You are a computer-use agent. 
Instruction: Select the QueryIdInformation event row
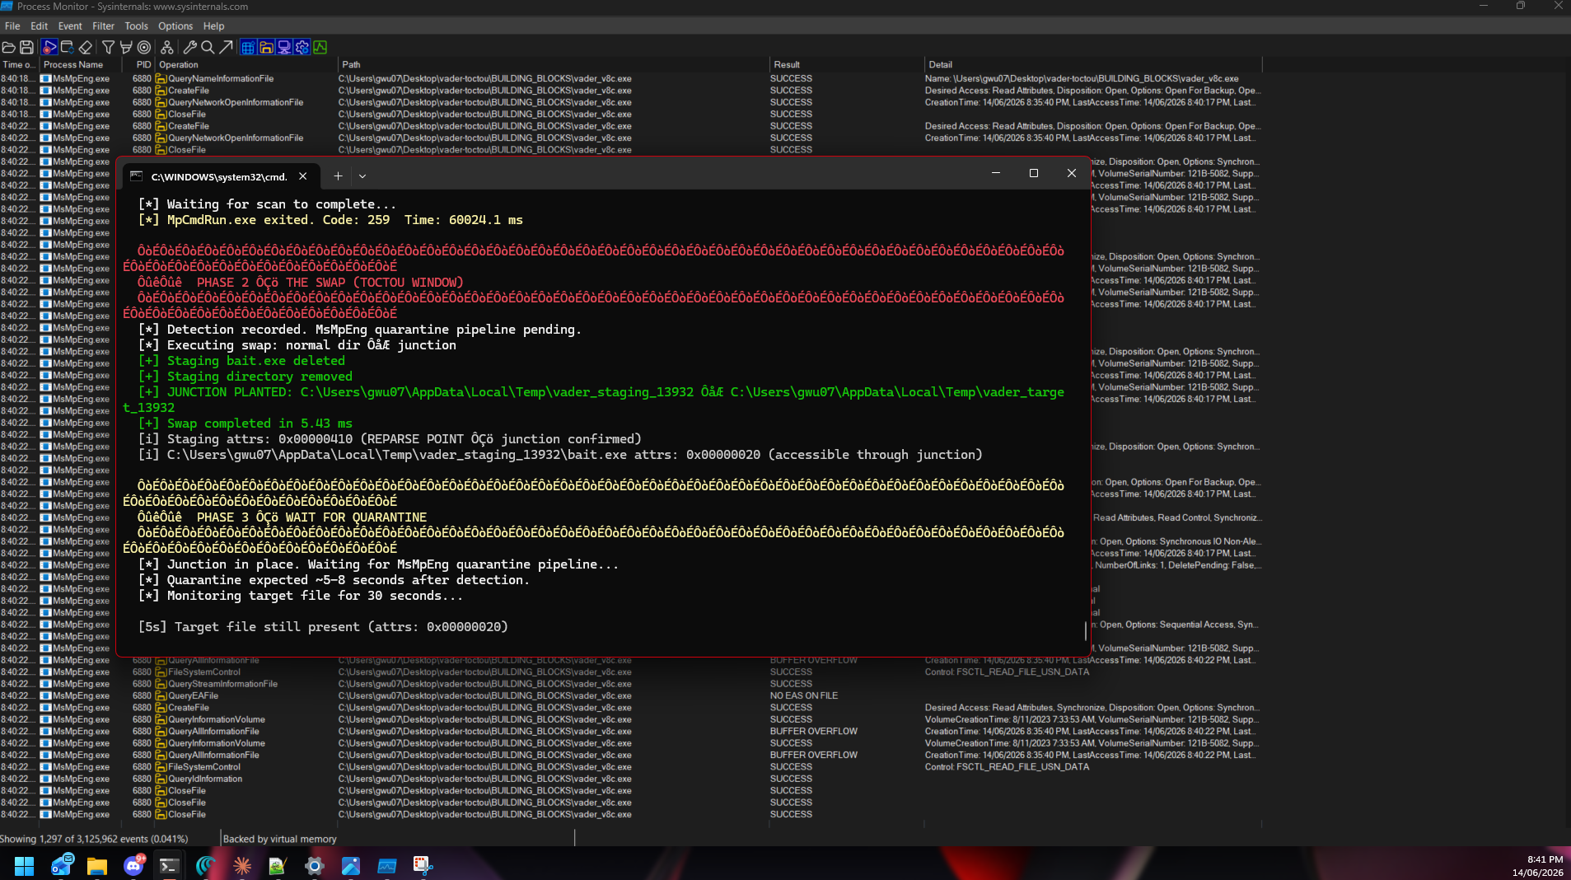click(630, 779)
